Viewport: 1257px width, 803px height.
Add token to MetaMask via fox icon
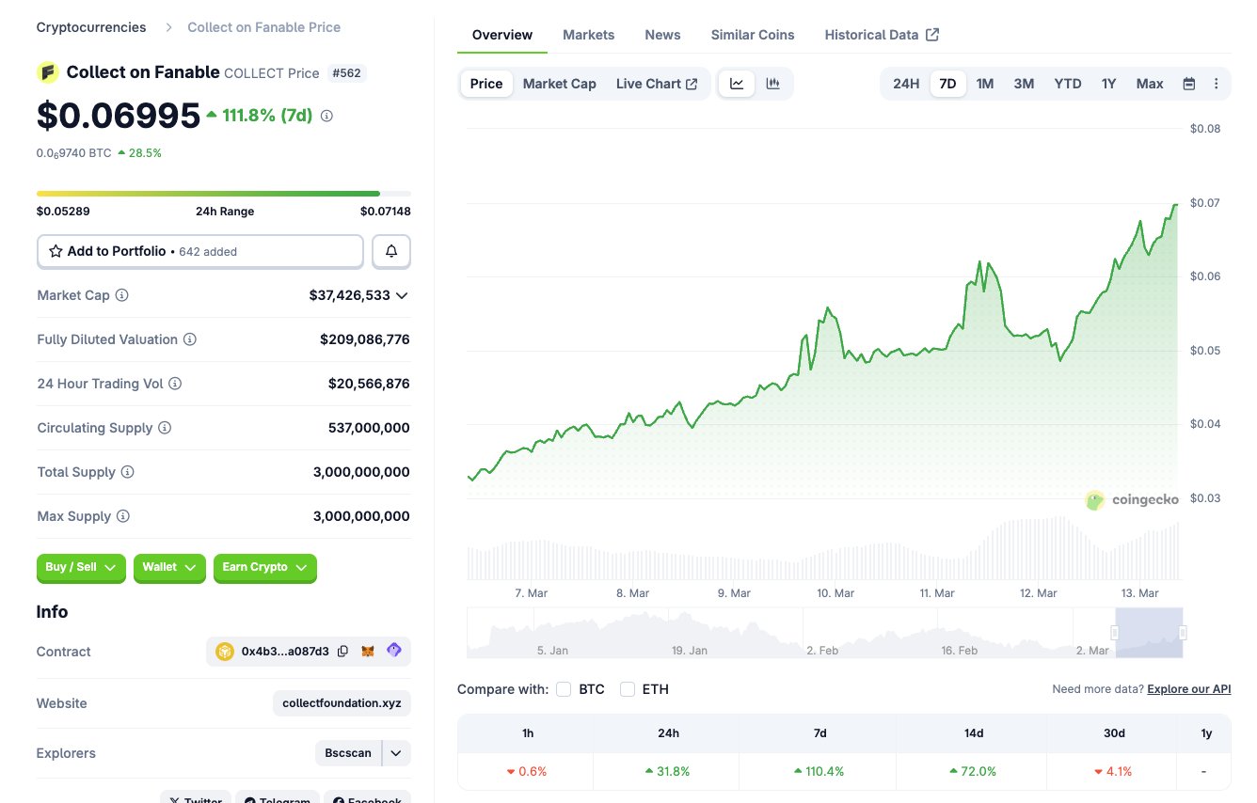point(369,651)
